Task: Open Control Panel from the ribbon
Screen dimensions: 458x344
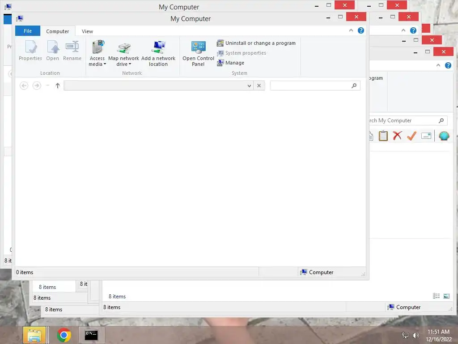Action: tap(198, 53)
